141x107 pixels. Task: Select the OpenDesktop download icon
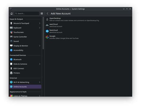click(47, 19)
